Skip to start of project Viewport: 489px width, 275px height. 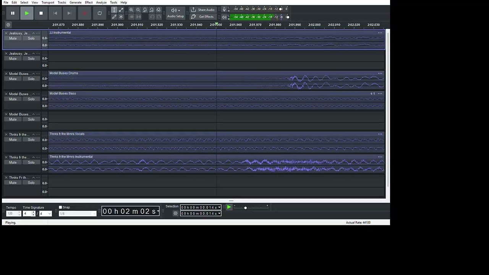[55, 13]
